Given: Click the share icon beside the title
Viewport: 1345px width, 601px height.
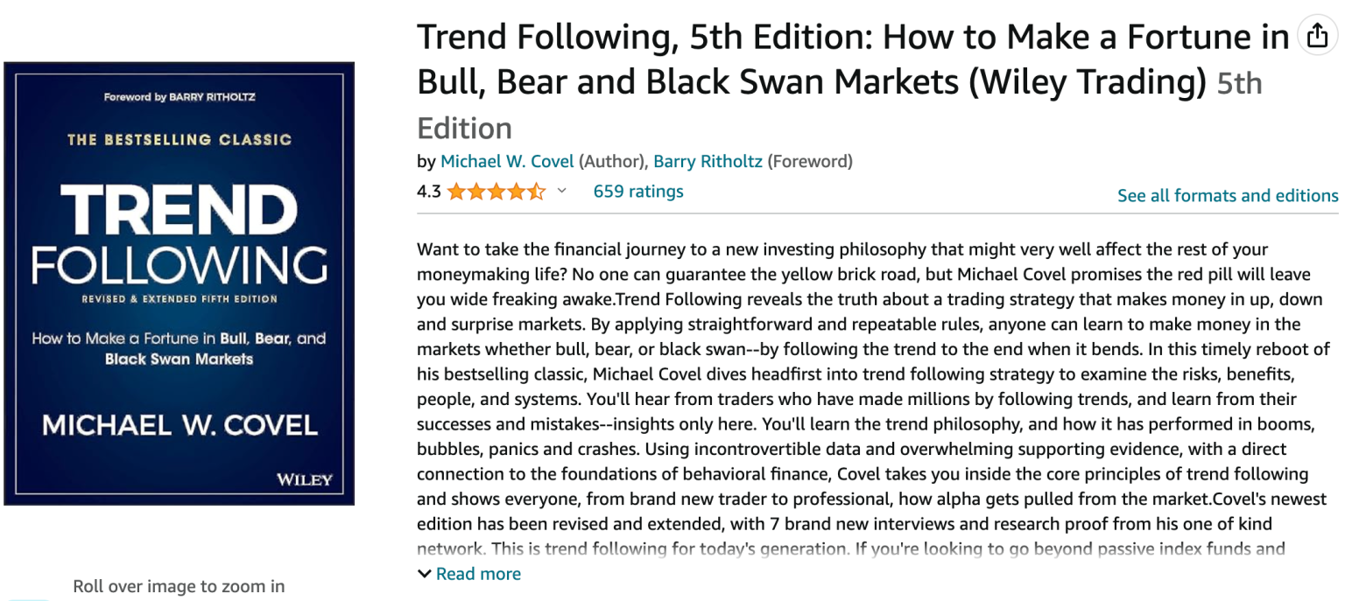Looking at the screenshot, I should click(1317, 36).
